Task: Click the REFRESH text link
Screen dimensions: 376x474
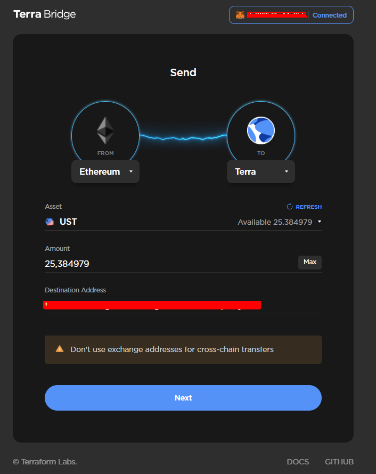Action: pos(308,207)
